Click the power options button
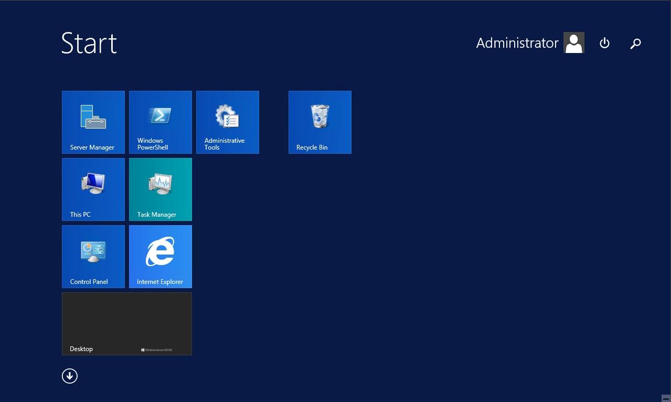 tap(604, 44)
